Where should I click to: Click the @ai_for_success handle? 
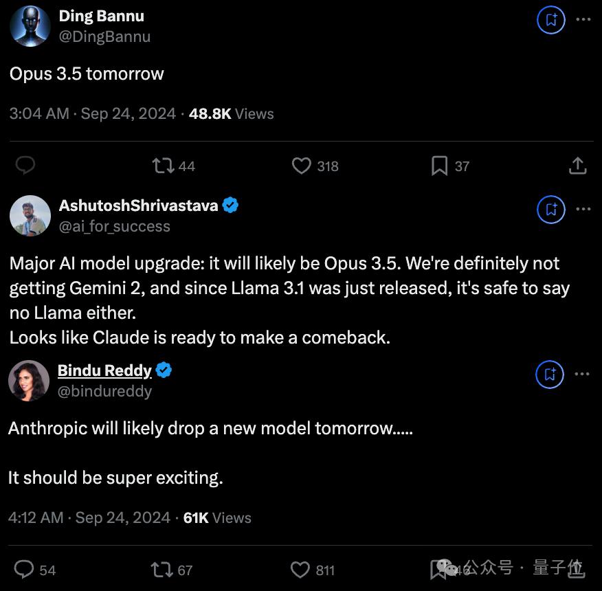tap(114, 226)
